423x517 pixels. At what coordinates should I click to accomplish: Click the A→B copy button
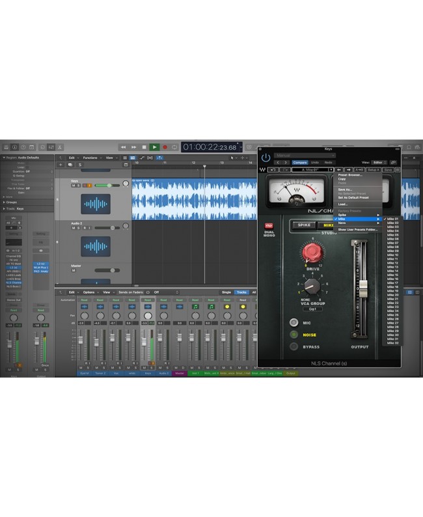pyautogui.click(x=359, y=170)
